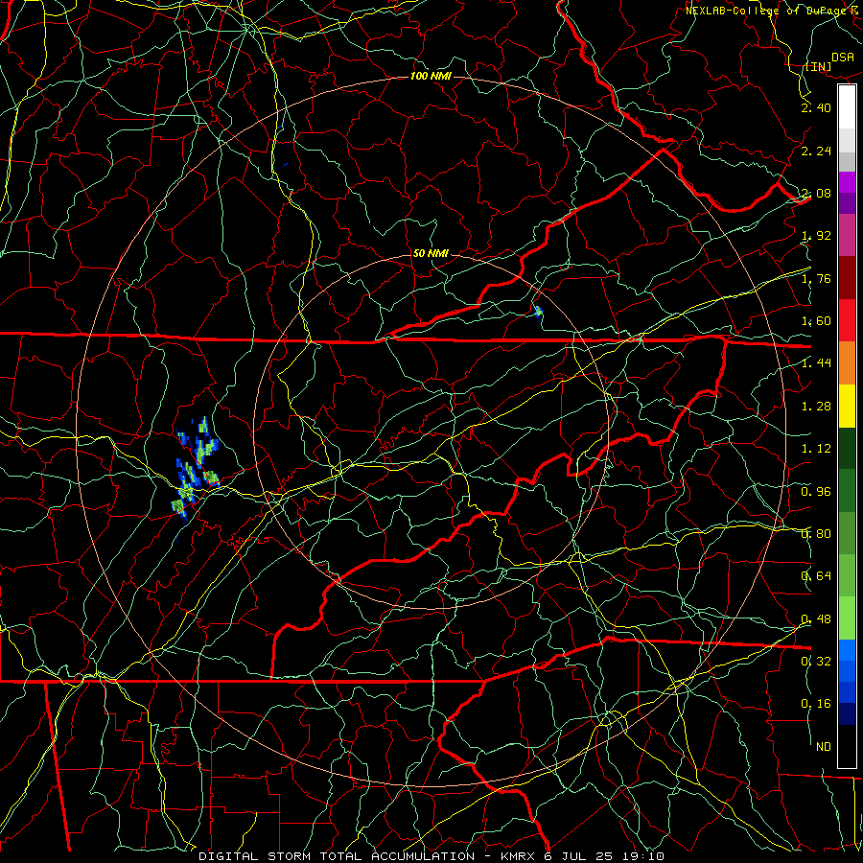
Task: Click the 0.64 scale value
Action: [x=816, y=577]
